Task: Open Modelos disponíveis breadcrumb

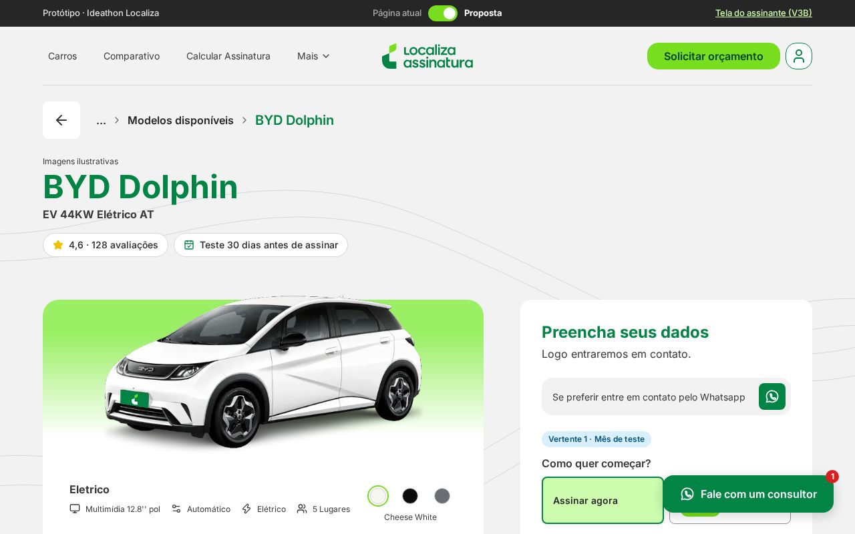Action: point(180,120)
